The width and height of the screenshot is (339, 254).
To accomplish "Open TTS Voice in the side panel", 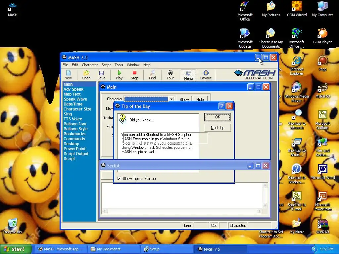I will point(73,119).
